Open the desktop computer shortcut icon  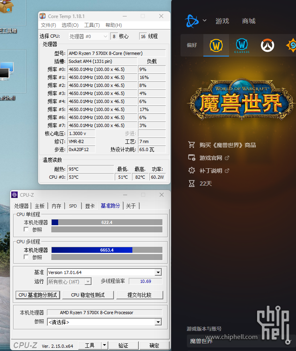[x=6, y=72]
